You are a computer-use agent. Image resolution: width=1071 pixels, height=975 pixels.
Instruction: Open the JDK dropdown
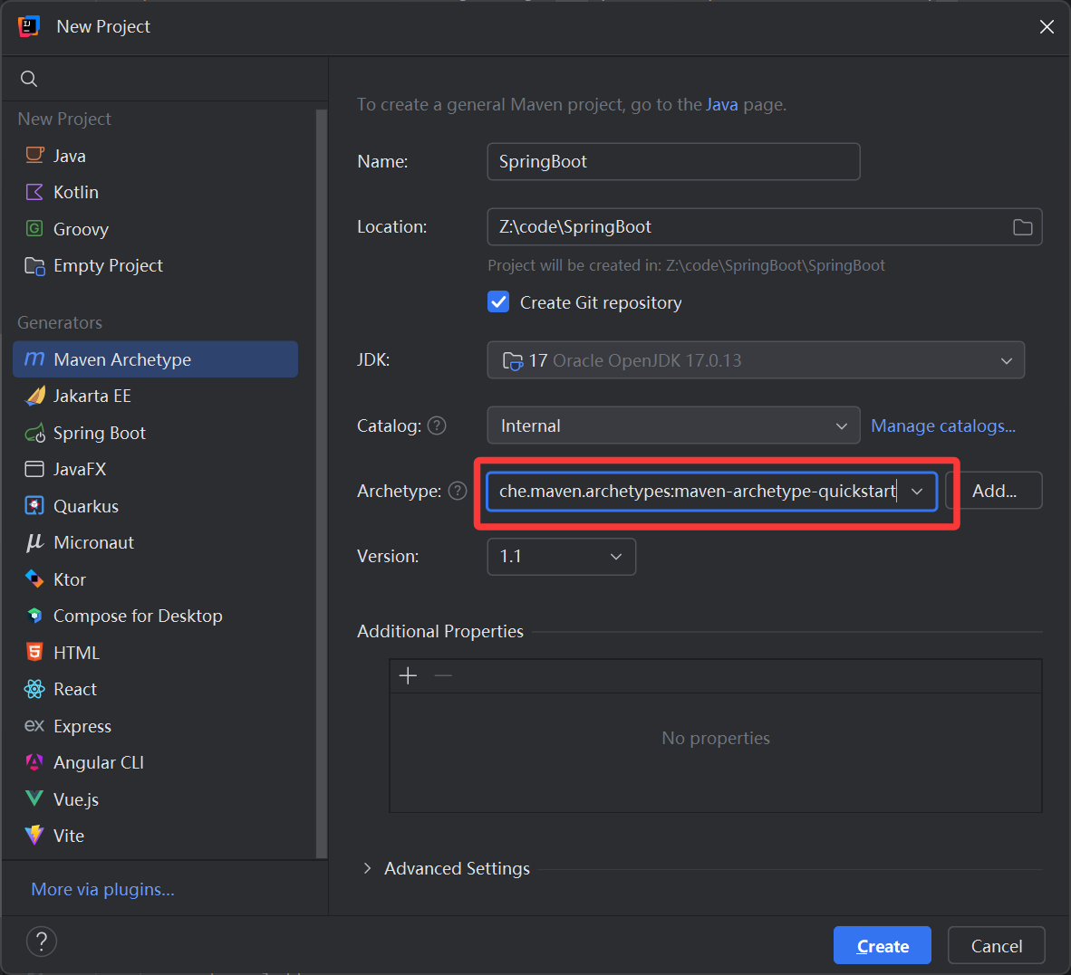click(x=756, y=360)
